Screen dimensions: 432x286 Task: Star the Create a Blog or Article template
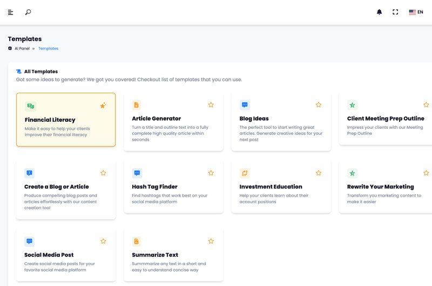(x=103, y=173)
